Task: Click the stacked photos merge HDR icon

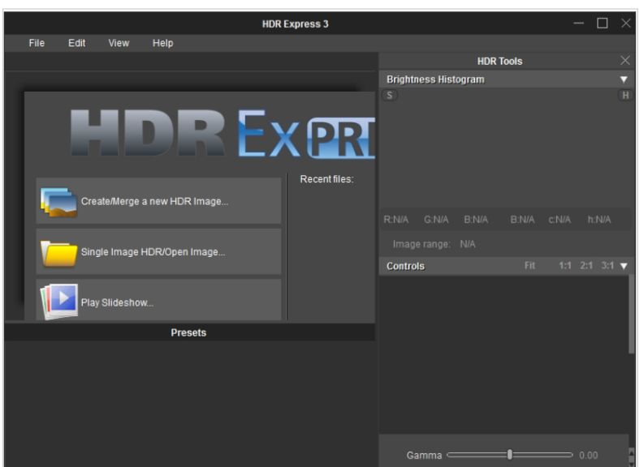Action: coord(58,202)
